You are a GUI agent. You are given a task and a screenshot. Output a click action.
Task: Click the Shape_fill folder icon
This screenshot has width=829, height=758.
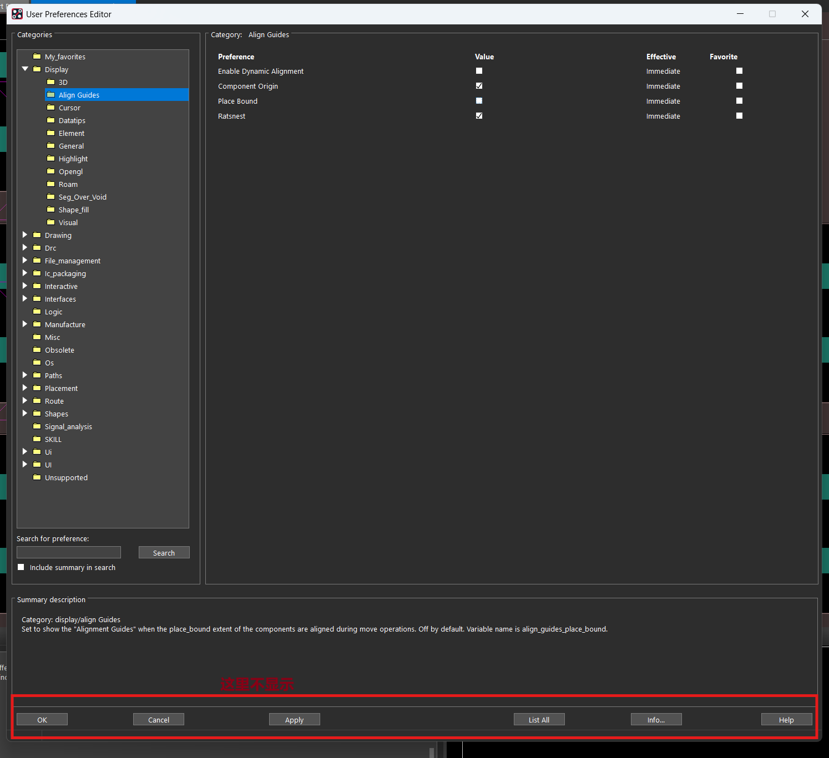click(x=51, y=209)
